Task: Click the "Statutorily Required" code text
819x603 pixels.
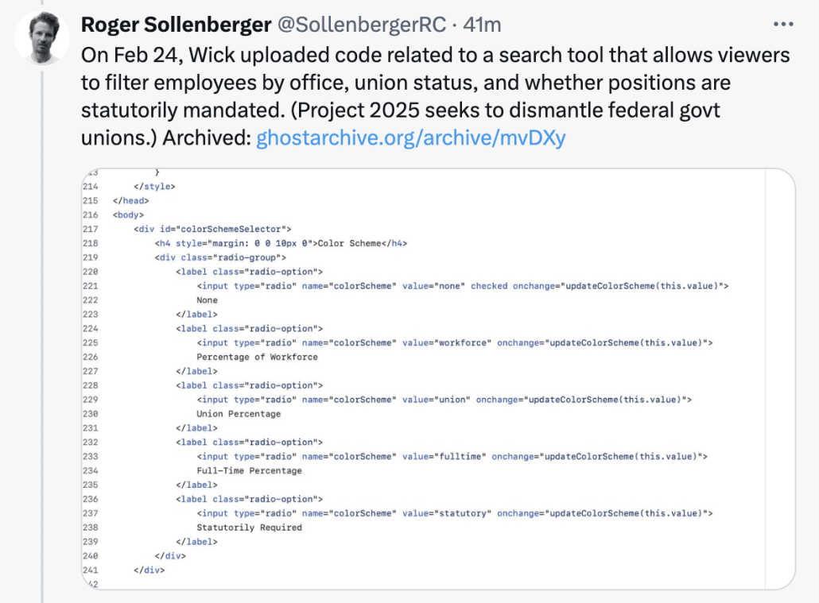Action: point(249,528)
